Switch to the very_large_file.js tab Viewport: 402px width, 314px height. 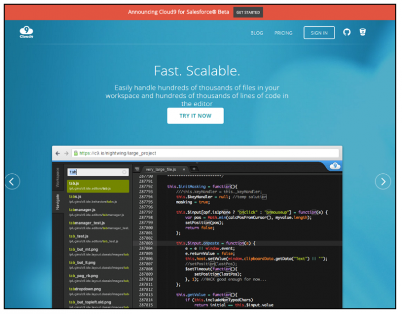tap(161, 170)
